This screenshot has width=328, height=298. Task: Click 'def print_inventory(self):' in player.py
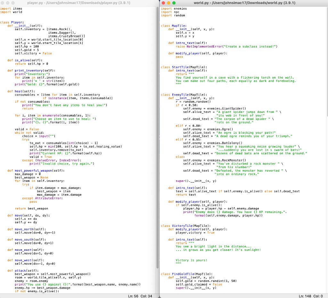click(x=31, y=71)
